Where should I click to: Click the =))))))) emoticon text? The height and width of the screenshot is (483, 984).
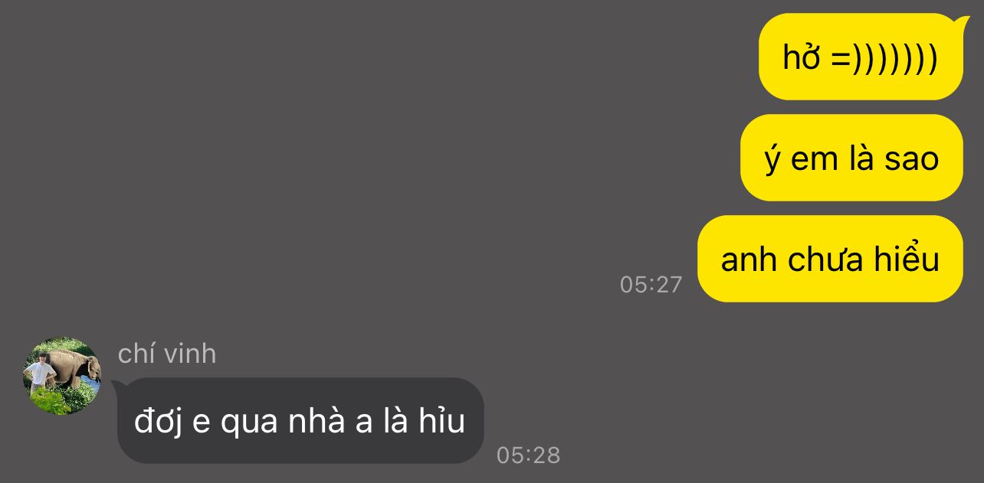tap(884, 58)
